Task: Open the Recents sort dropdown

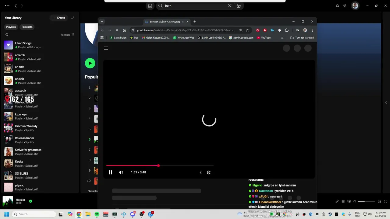Action: 67,35
